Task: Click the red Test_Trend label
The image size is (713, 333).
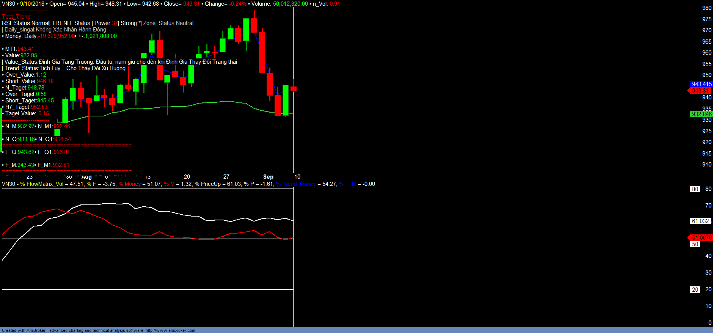Action: pos(17,17)
